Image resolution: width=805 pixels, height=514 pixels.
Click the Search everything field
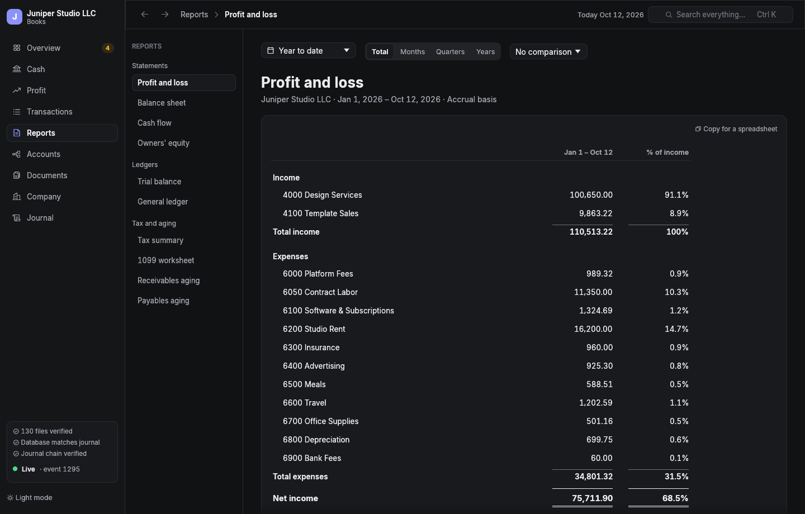[721, 15]
